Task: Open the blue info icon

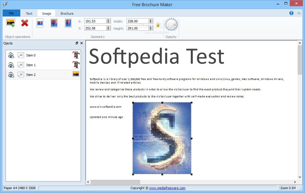Action: click(x=291, y=13)
